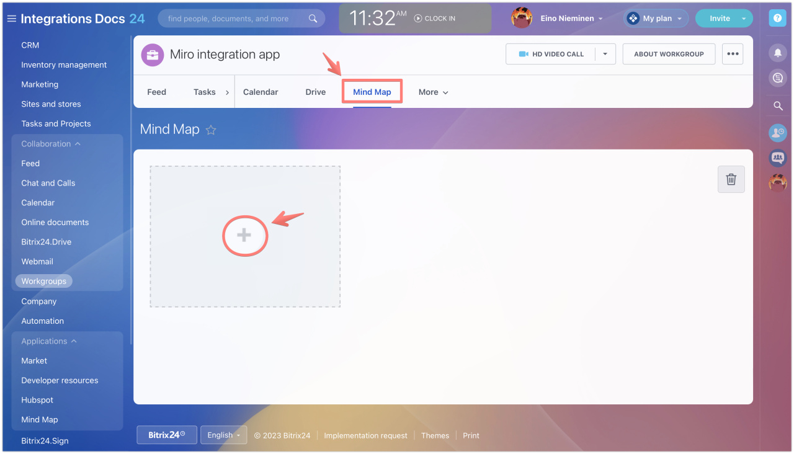Click the delete trash icon
794x454 pixels.
tap(731, 179)
